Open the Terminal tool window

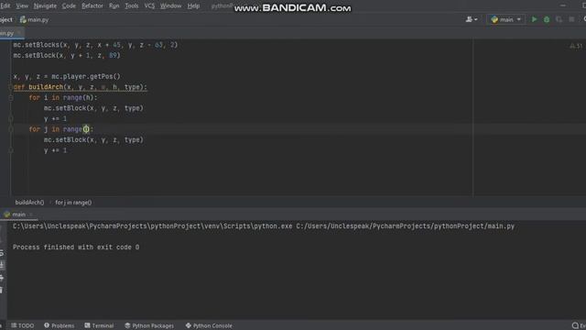[99, 325]
